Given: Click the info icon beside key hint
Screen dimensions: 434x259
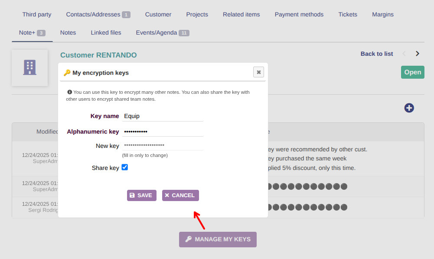Looking at the screenshot, I should click(x=69, y=92).
